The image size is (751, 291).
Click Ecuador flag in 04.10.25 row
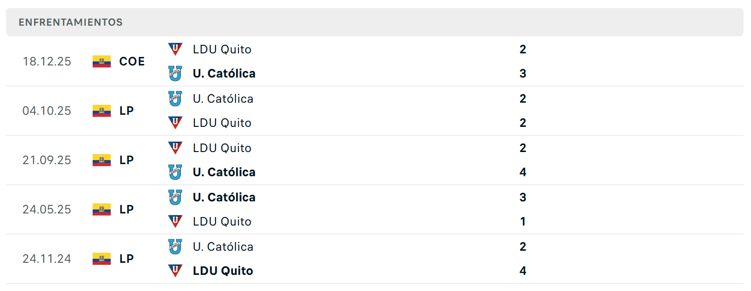[102, 111]
